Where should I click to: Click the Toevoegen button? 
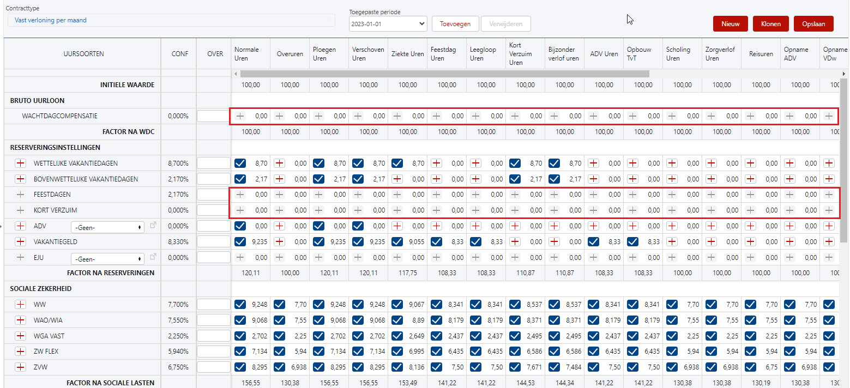455,24
